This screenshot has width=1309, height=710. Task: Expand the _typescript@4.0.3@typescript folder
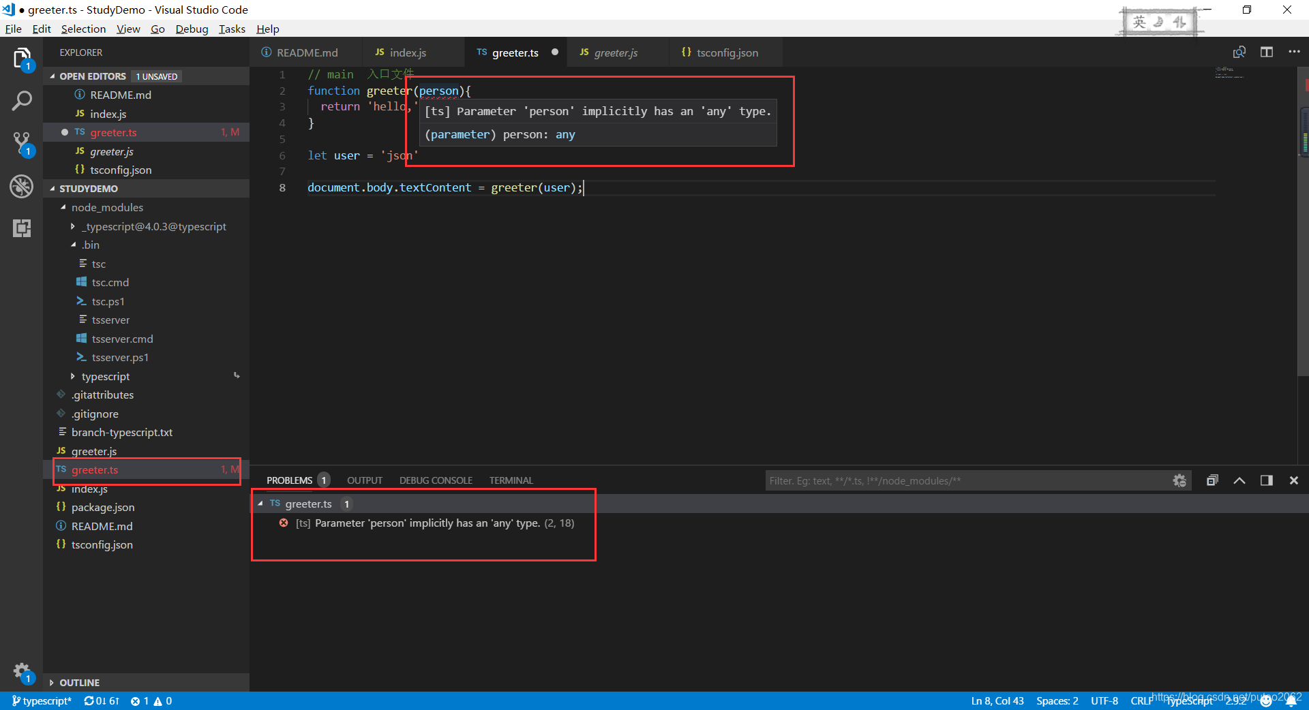(73, 227)
